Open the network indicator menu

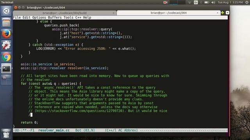189,2
